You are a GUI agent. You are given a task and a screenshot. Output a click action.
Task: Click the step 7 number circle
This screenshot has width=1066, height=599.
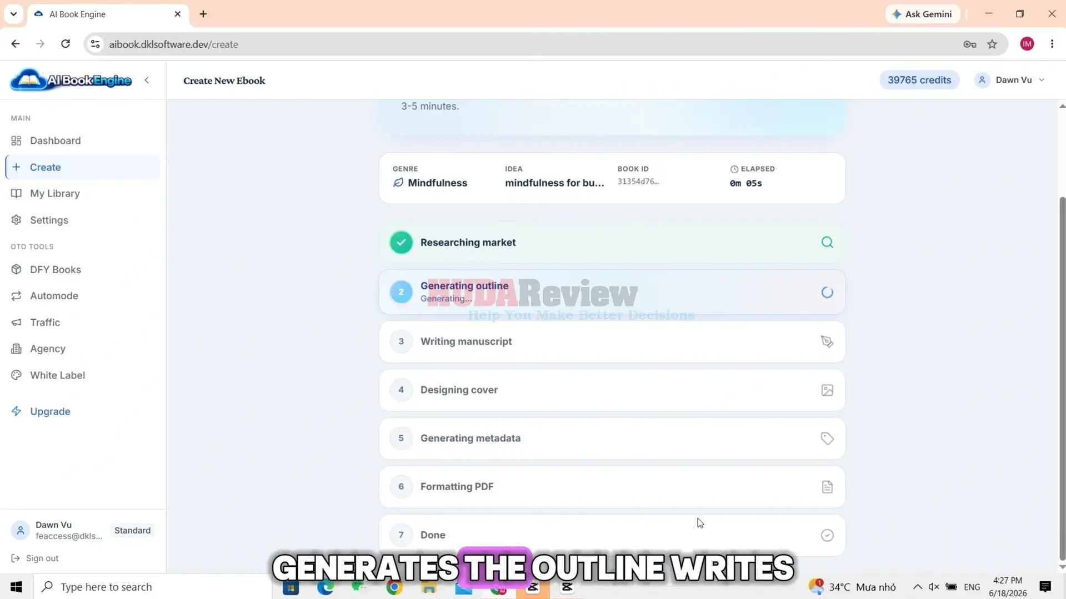[401, 535]
